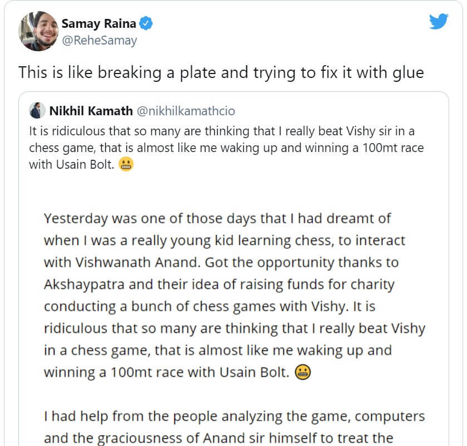Click the grimacing emoji after "Usain Bolt." in quoted tweet

(126, 165)
